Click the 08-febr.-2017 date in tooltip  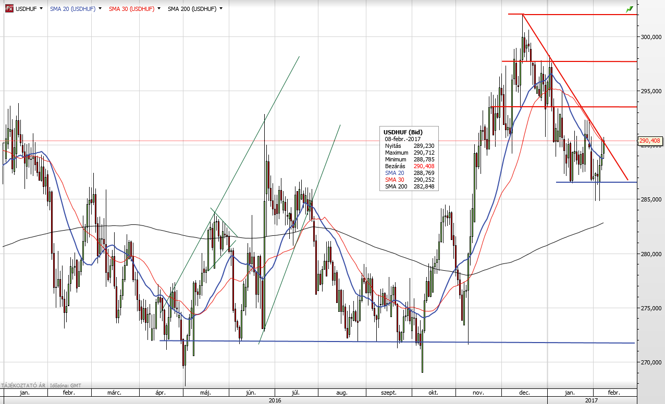(x=403, y=139)
